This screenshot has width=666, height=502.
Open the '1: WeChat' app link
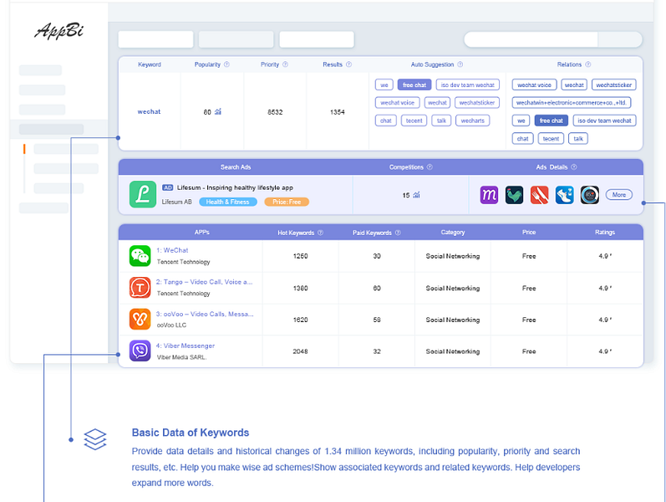tap(172, 250)
